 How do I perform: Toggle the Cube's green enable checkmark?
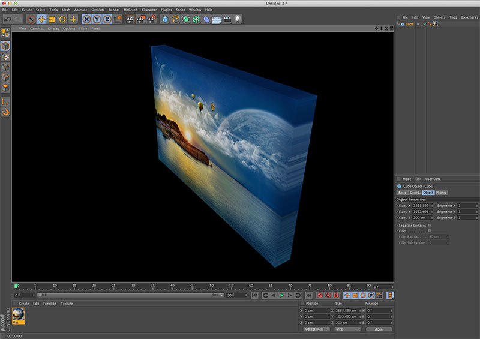tap(425, 24)
